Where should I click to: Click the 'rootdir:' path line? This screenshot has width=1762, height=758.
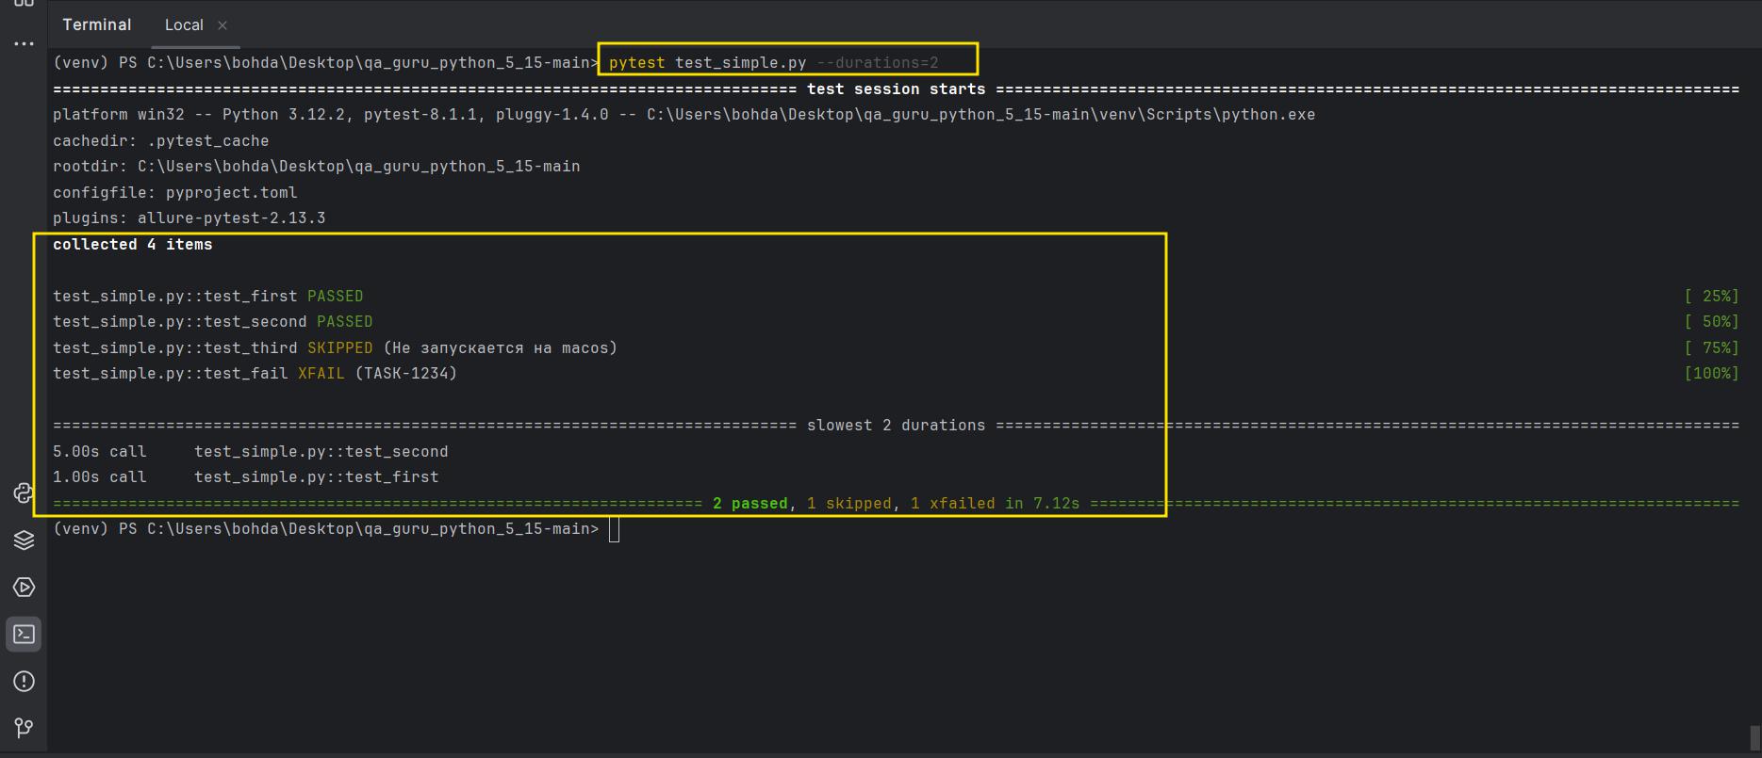pyautogui.click(x=316, y=167)
